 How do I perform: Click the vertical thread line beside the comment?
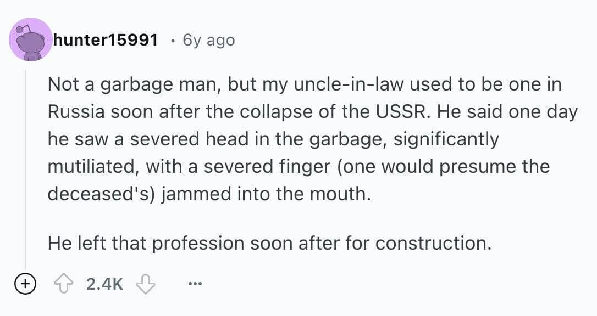tap(25, 165)
